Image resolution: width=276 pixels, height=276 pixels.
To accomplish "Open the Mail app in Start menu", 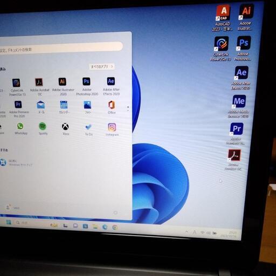I will coord(41,107).
